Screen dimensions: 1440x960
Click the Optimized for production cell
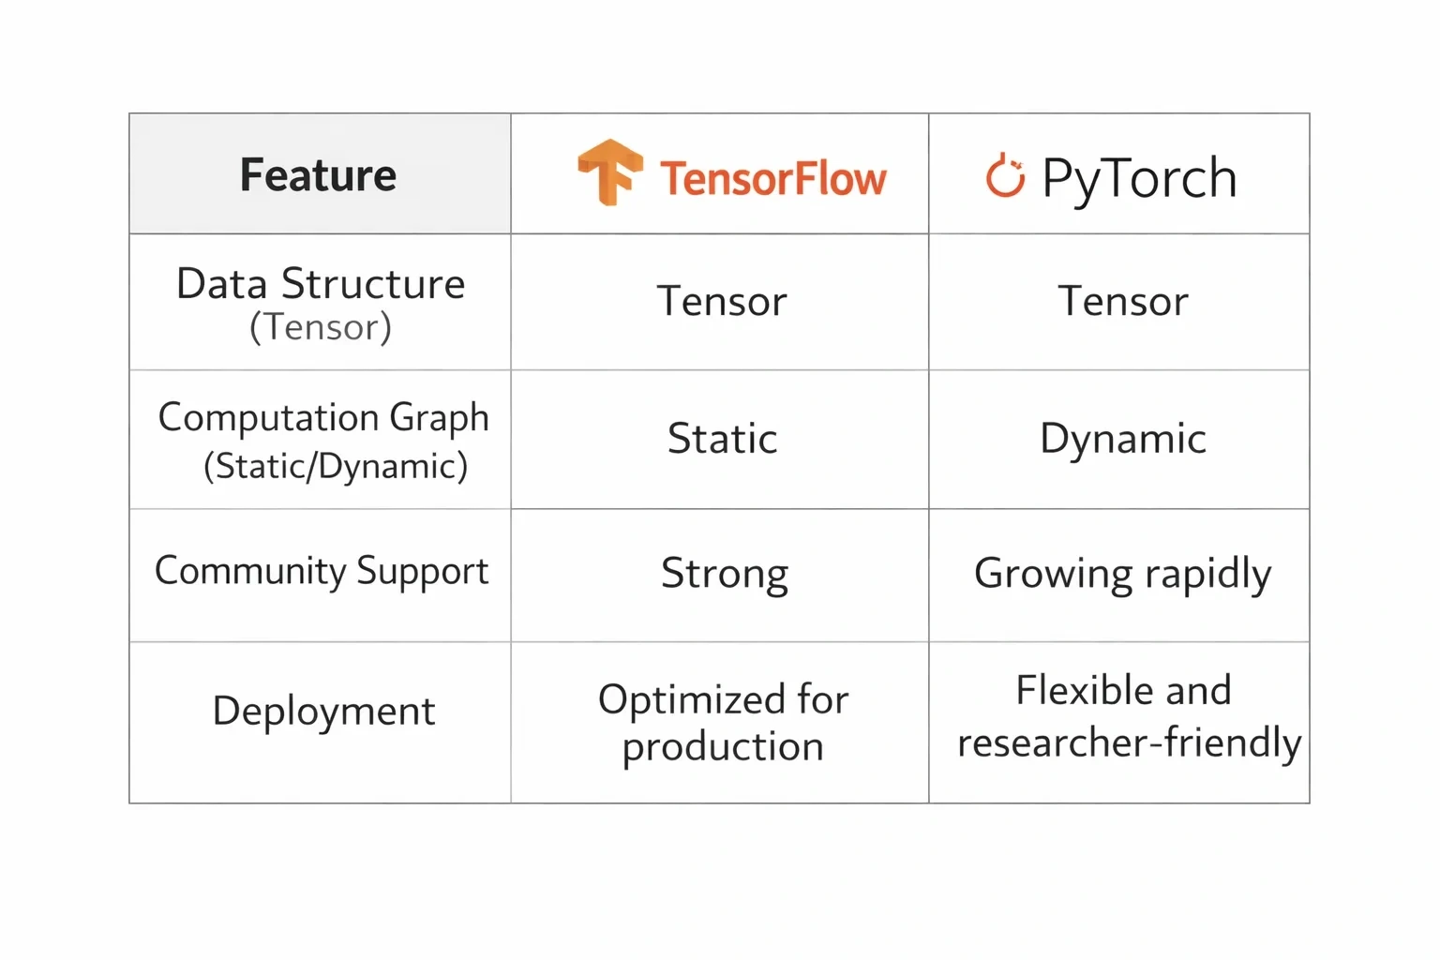point(720,722)
